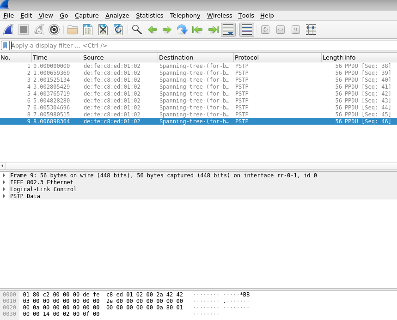
Task: Open the Analyze menu
Action: point(117,15)
